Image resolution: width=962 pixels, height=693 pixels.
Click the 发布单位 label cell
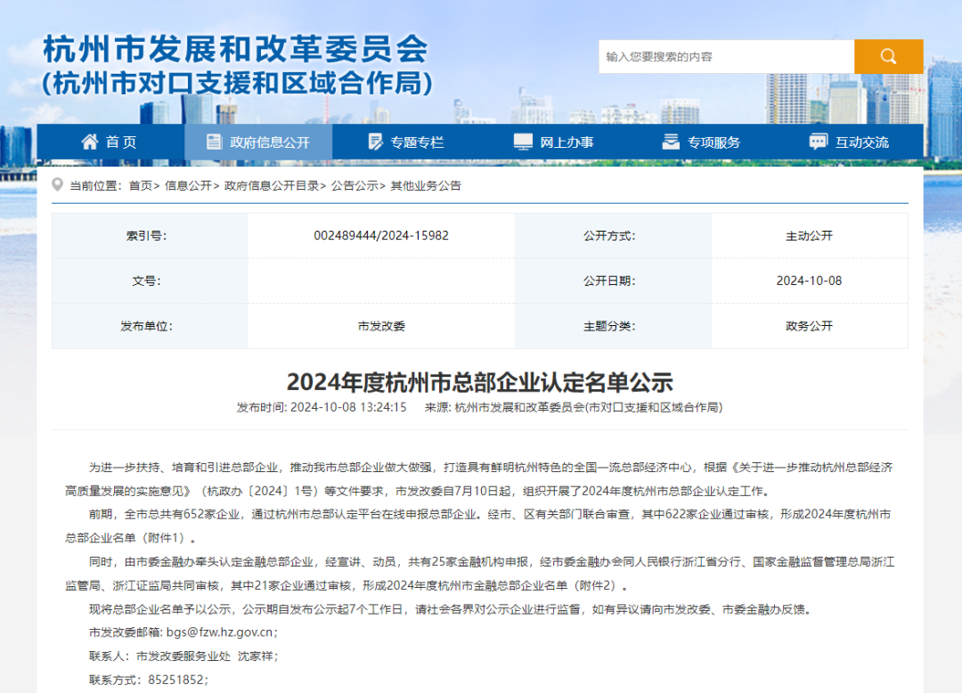click(150, 326)
